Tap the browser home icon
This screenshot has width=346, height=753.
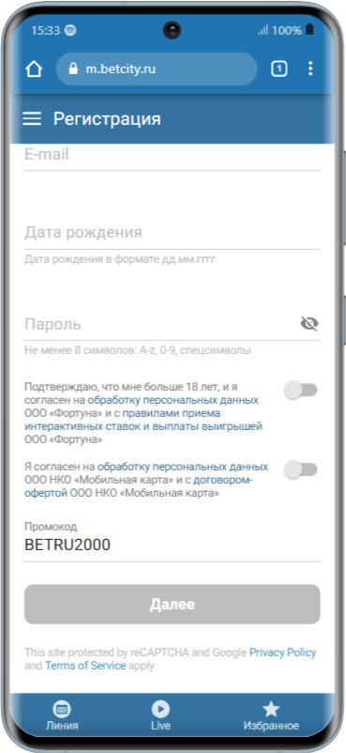[x=34, y=69]
